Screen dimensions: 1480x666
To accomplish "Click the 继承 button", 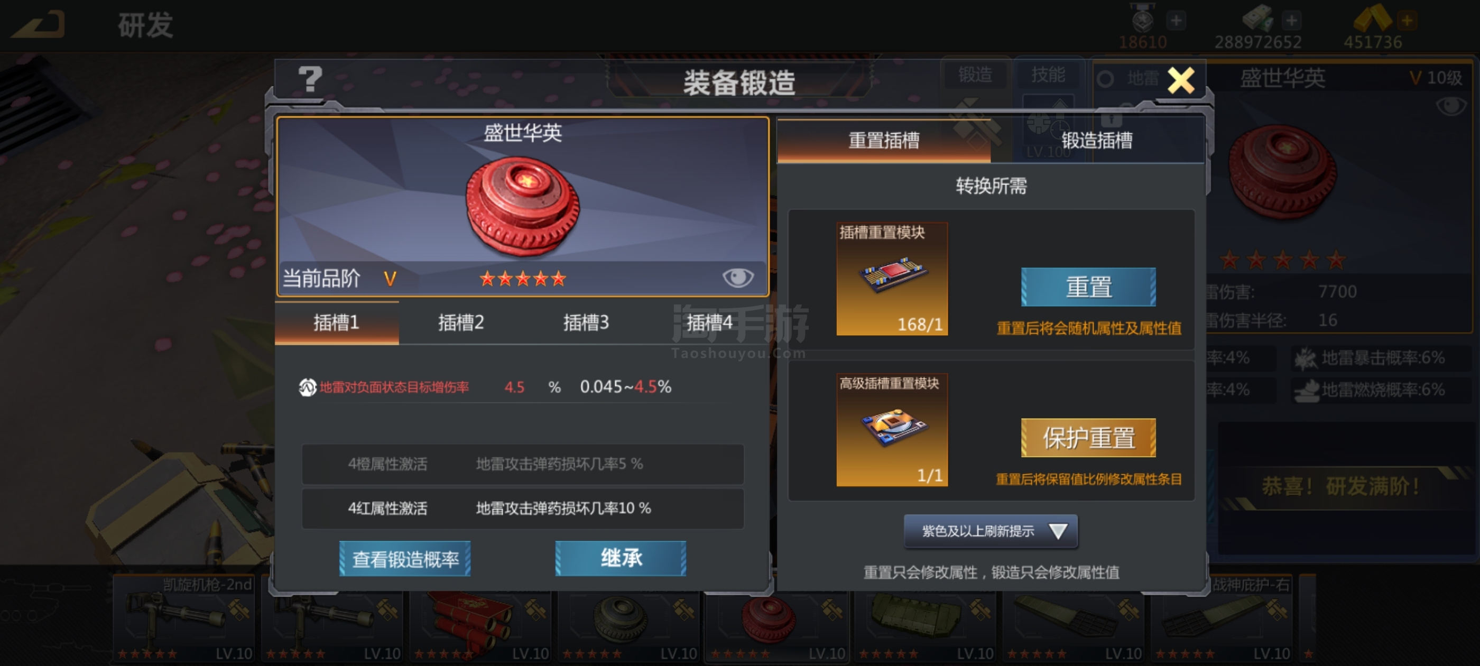I will pos(621,558).
